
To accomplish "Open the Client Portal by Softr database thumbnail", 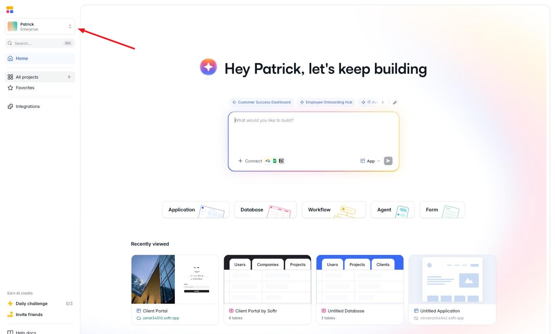I will 267,279.
